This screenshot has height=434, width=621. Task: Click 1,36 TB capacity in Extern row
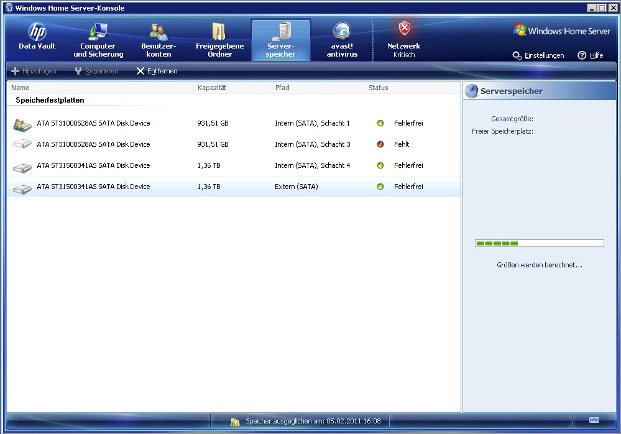coord(209,187)
